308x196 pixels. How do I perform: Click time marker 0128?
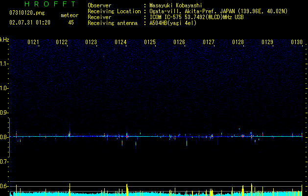click(x=238, y=42)
